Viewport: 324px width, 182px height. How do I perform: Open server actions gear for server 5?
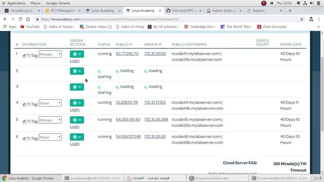[x=76, y=120]
